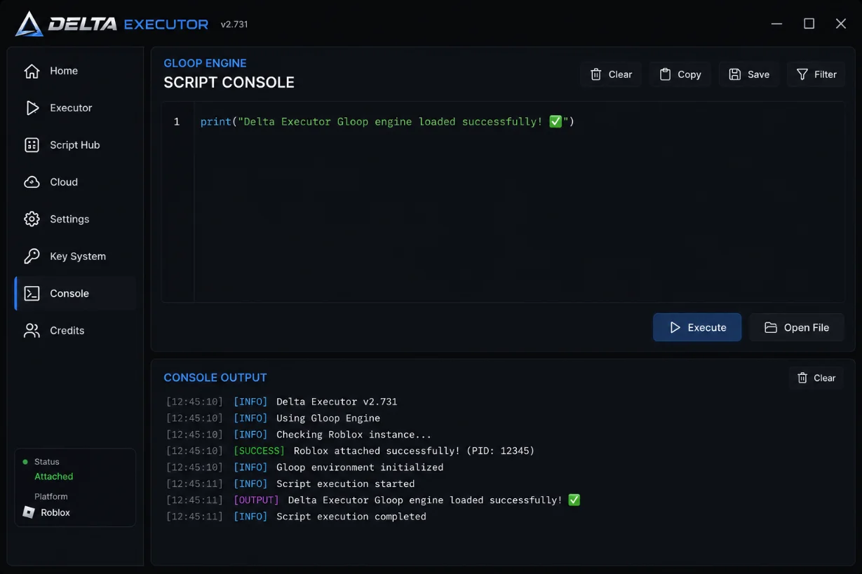The height and width of the screenshot is (574, 862).
Task: Select log line 'Checking Roblox instance...'
Action: (x=299, y=435)
